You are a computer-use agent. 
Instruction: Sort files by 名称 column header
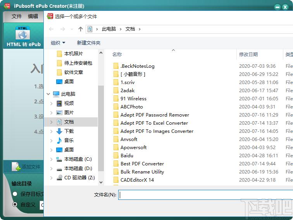117,54
